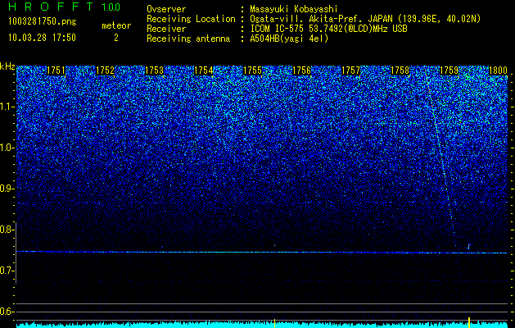Viewport: 515px width, 328px height.
Task: Click the 1757 time label
Action: pyautogui.click(x=350, y=71)
